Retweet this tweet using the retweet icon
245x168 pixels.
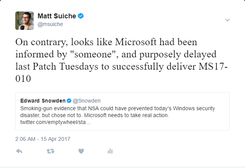tap(51, 151)
